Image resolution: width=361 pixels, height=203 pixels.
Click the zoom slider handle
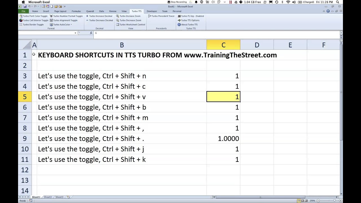[334, 201]
